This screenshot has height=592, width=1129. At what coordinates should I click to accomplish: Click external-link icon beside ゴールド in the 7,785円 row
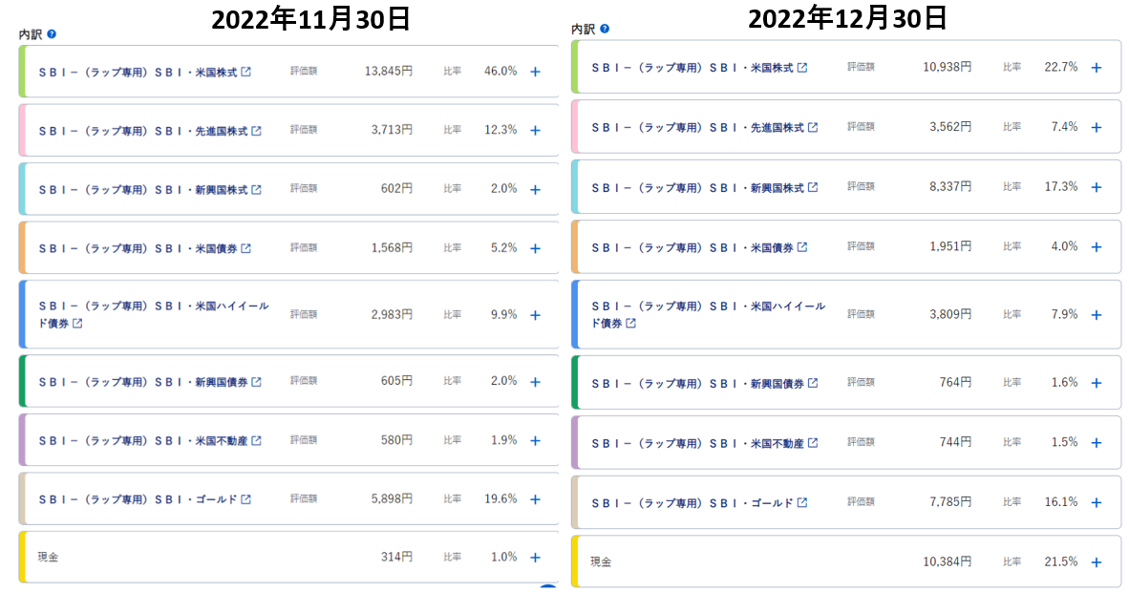[x=802, y=502]
